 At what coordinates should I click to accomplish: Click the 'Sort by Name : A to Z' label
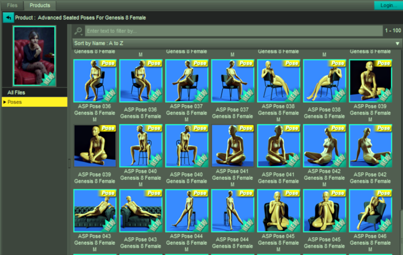[x=99, y=43]
